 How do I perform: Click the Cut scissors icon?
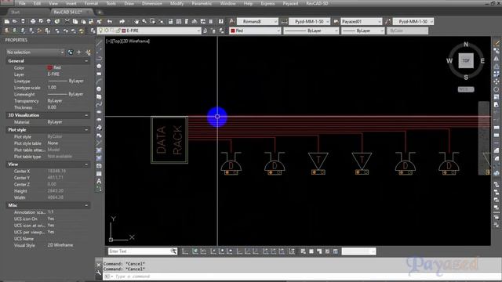click(67, 21)
